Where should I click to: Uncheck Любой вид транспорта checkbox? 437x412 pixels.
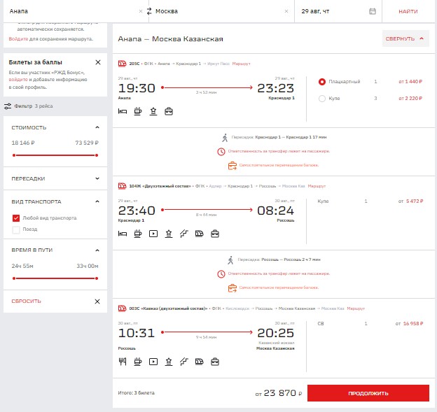point(16,218)
